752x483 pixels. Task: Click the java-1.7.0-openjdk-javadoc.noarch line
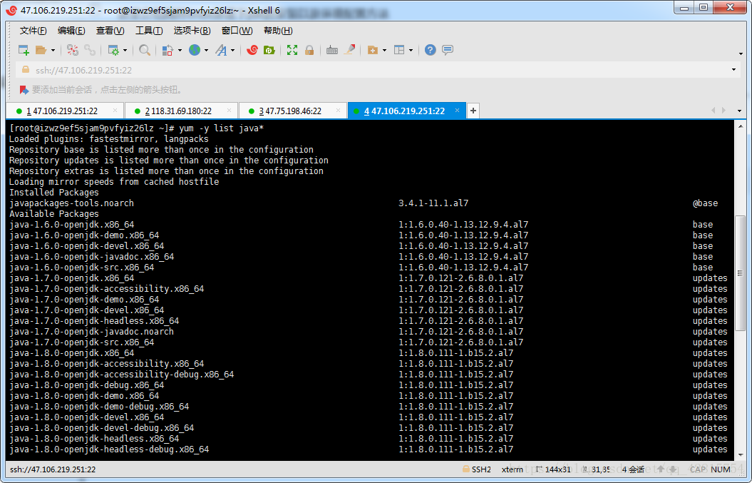[x=91, y=332]
